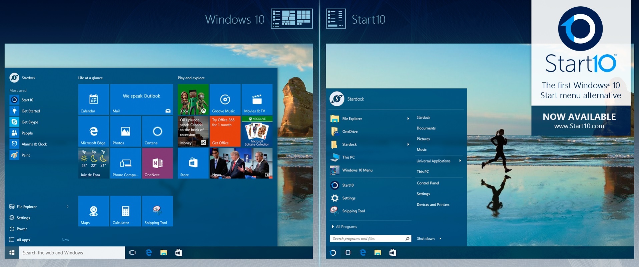Click All apps in Windows 10 menu
639x267 pixels.
point(23,240)
